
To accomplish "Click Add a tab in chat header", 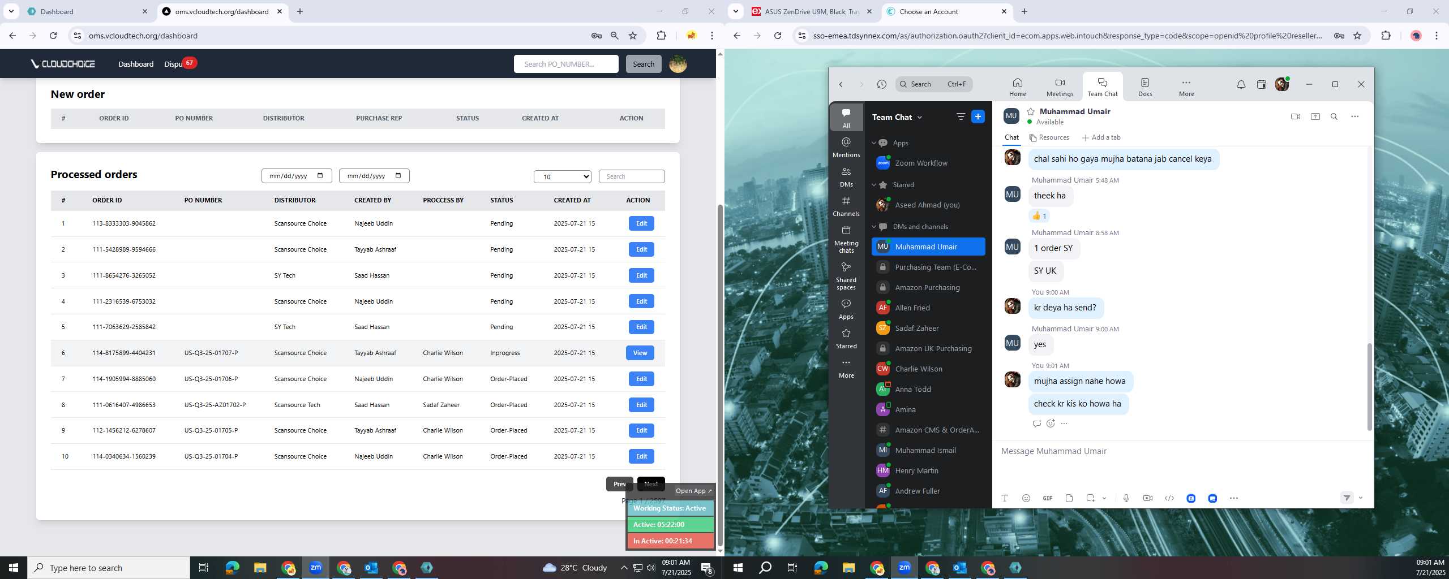I will tap(1101, 137).
